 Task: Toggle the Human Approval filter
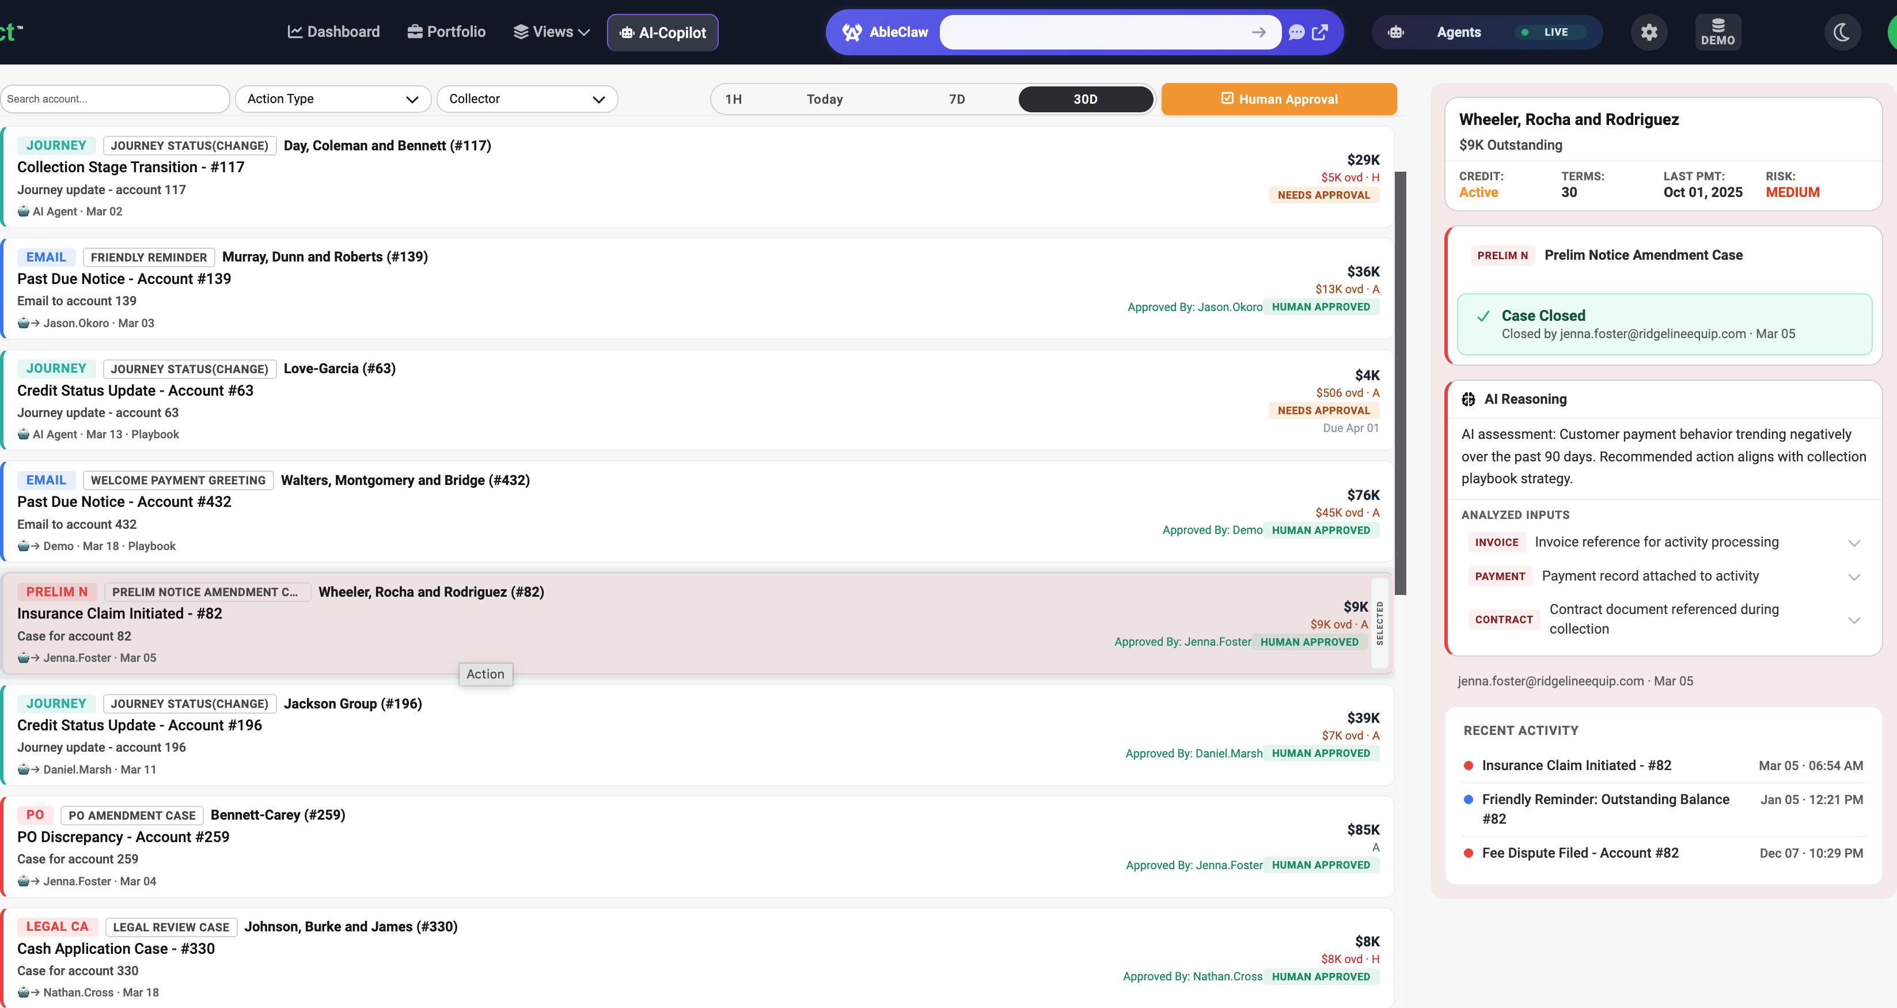click(1278, 98)
